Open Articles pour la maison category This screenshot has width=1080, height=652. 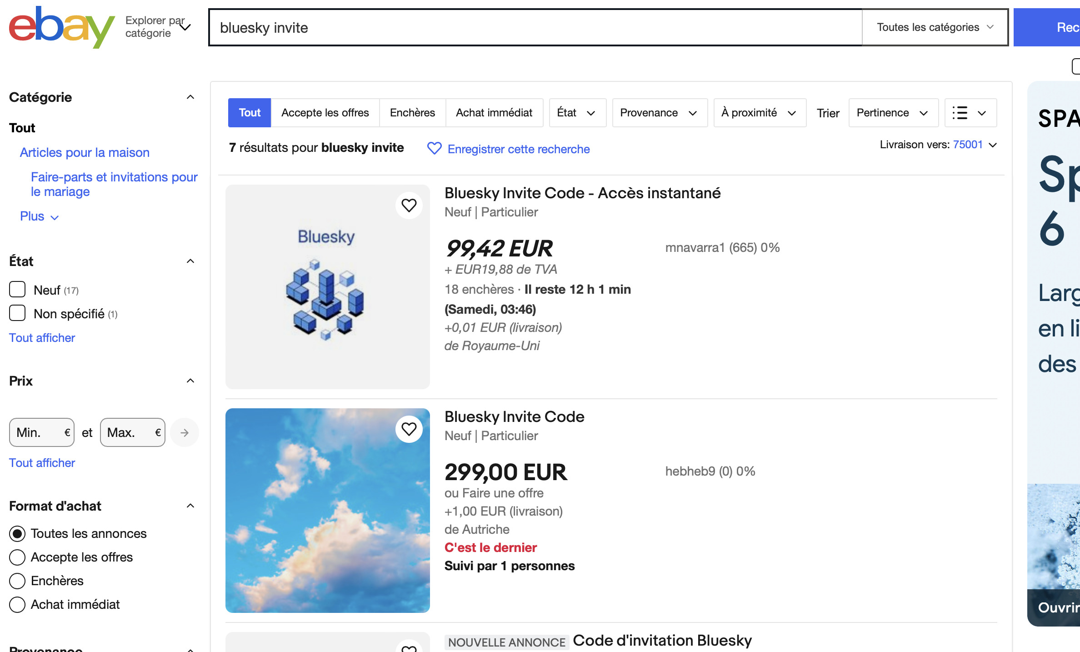click(x=85, y=152)
